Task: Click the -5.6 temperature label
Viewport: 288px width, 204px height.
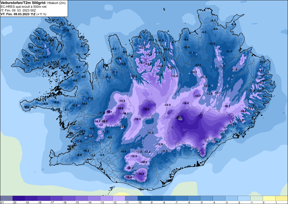Action: 102,155
